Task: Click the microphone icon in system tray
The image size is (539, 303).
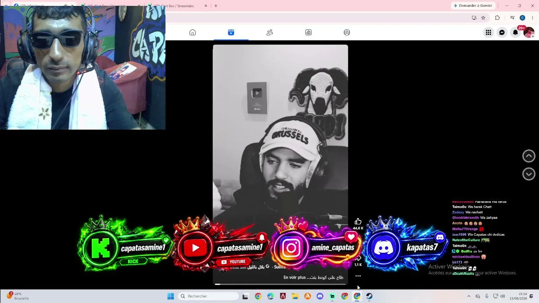Action: (x=487, y=296)
